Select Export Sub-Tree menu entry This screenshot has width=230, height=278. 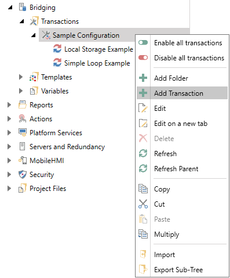182,269
